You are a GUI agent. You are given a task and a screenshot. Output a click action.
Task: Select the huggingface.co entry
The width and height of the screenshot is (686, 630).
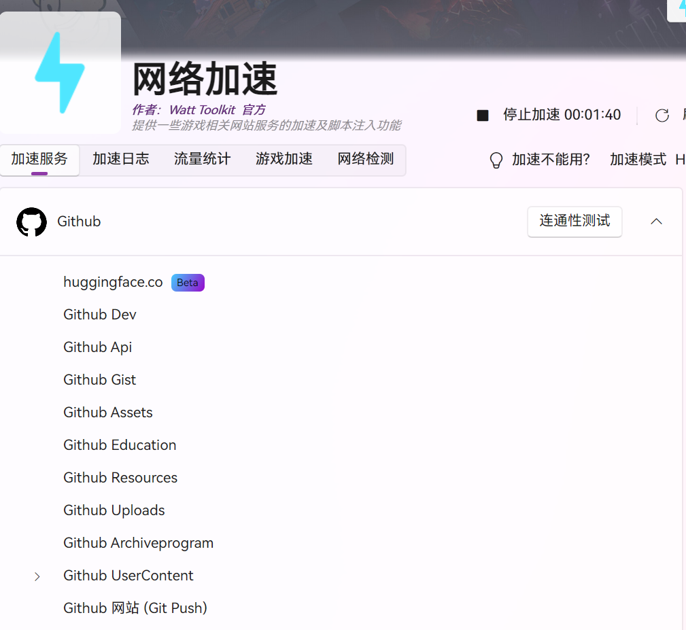[x=113, y=283]
